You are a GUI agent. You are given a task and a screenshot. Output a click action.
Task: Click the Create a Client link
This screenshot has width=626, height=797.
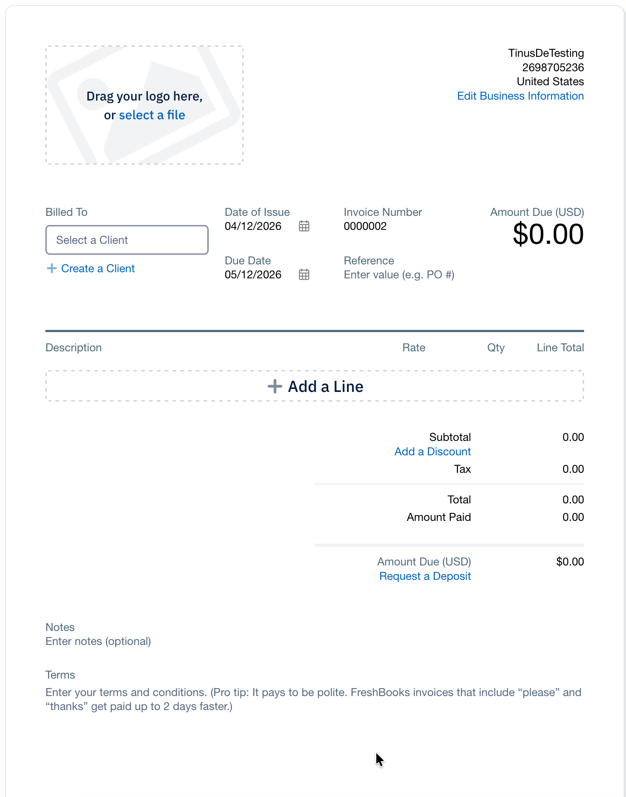98,268
